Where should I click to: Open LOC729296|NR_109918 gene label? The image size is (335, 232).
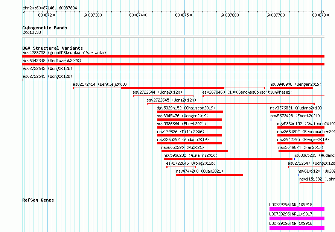click(x=291, y=205)
